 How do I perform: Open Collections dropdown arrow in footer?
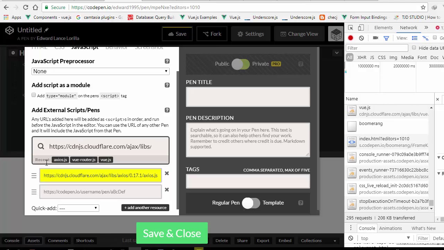pos(335,241)
